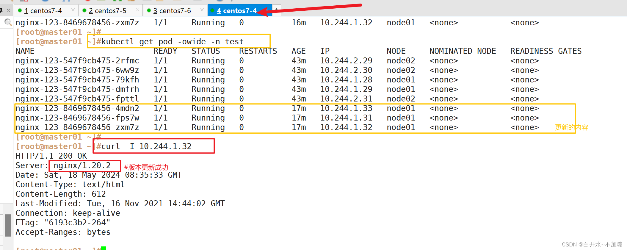The image size is (627, 250).
Task: Click the green terminal cursor block
Action: [x=104, y=248]
